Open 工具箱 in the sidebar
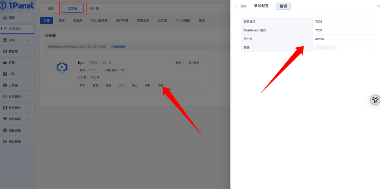This screenshot has height=189, width=380. point(14,85)
